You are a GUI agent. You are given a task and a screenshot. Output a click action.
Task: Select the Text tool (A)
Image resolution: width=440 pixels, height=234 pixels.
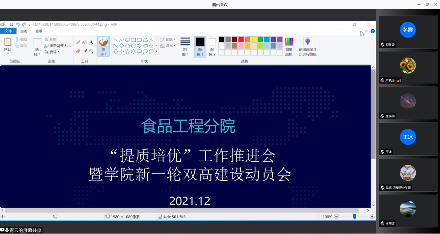(91, 42)
